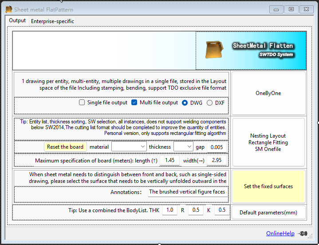Open the Enterprise-specific tab

pos(52,21)
